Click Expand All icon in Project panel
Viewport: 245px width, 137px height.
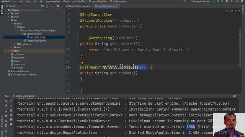tap(47, 6)
